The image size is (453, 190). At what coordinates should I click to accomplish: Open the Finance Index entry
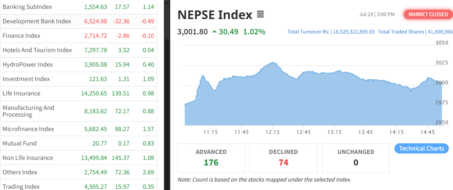coord(78,36)
